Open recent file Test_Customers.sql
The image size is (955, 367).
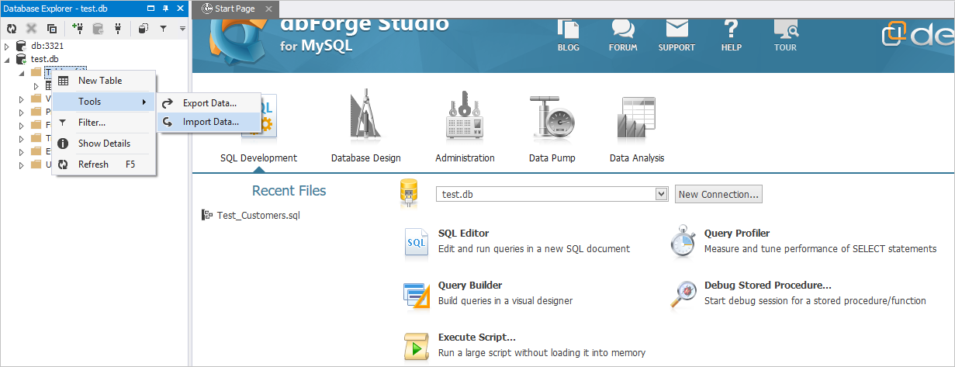tap(258, 216)
